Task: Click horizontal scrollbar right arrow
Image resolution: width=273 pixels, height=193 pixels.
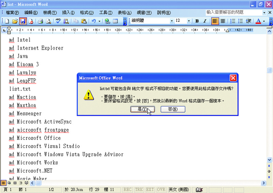Action: [263, 183]
